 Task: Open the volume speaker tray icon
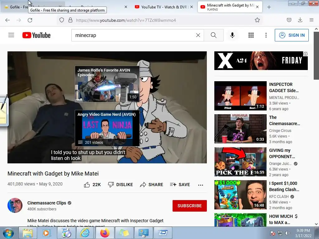coord(288,233)
